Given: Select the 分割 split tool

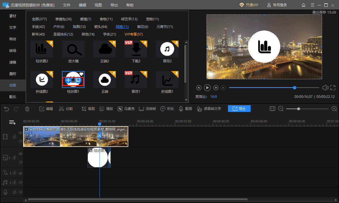Looking at the screenshot, I should click(66, 109).
